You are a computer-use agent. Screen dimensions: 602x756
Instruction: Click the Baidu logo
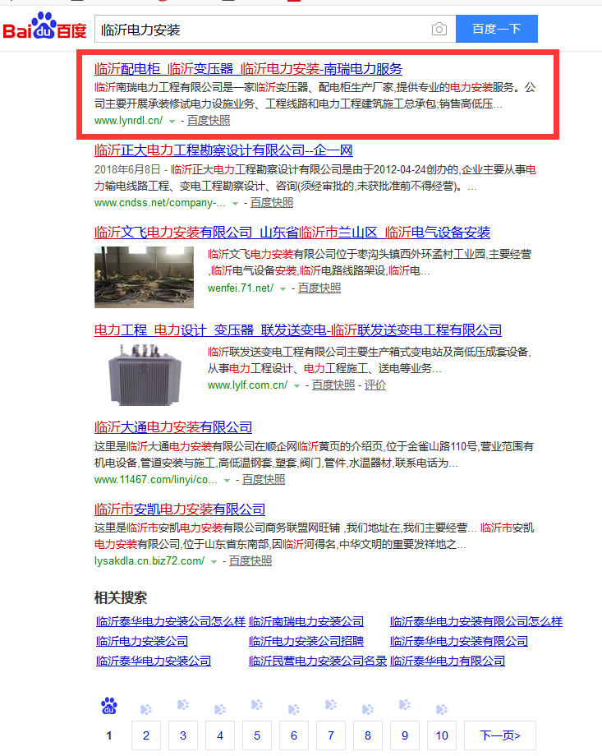coord(44,29)
